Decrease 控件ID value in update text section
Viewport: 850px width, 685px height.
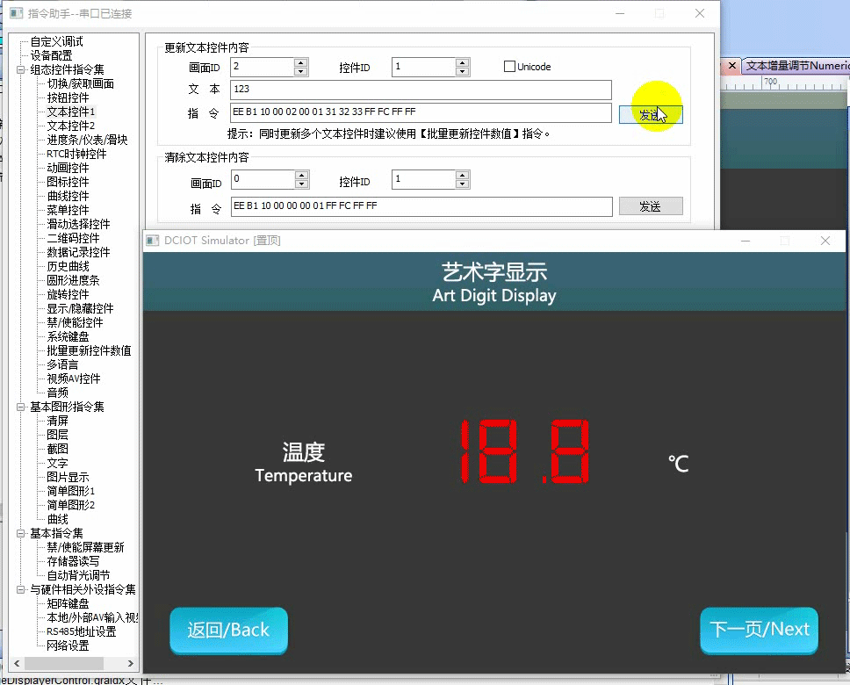[x=462, y=72]
